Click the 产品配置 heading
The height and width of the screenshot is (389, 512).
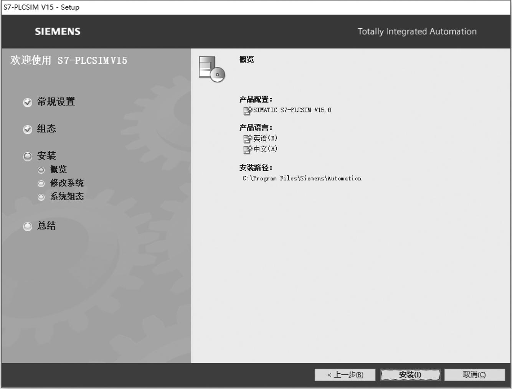click(x=256, y=99)
